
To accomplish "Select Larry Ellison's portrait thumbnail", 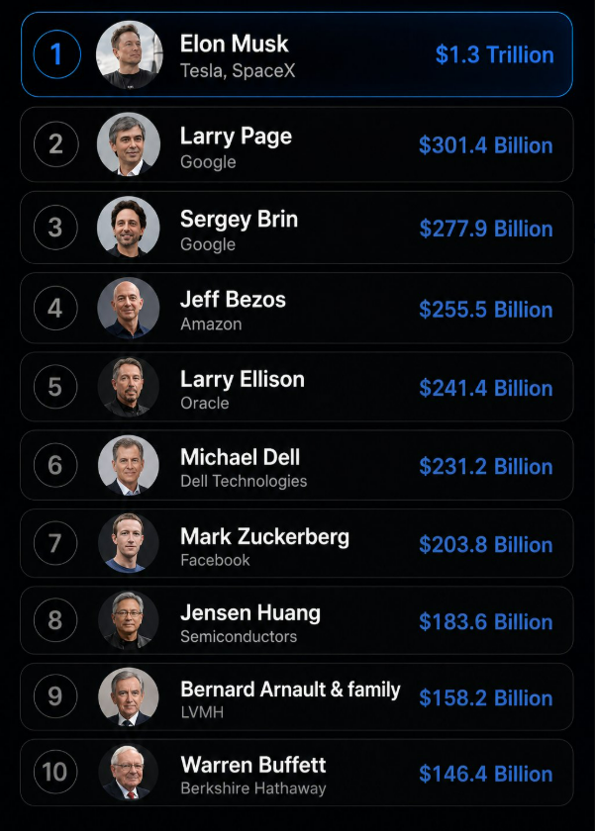I will [129, 387].
